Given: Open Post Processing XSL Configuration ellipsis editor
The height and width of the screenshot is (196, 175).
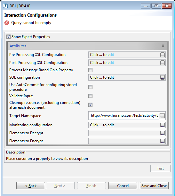Looking at the screenshot, I should (x=163, y=63).
